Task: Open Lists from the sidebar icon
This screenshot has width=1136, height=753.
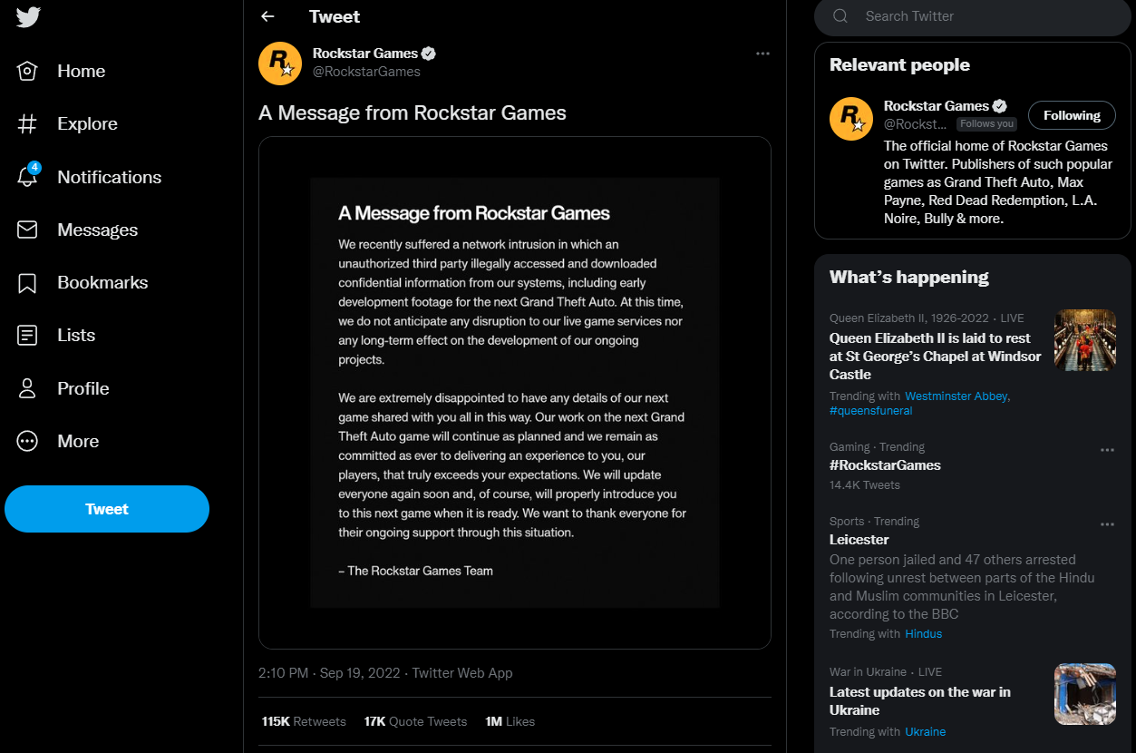Action: point(76,335)
